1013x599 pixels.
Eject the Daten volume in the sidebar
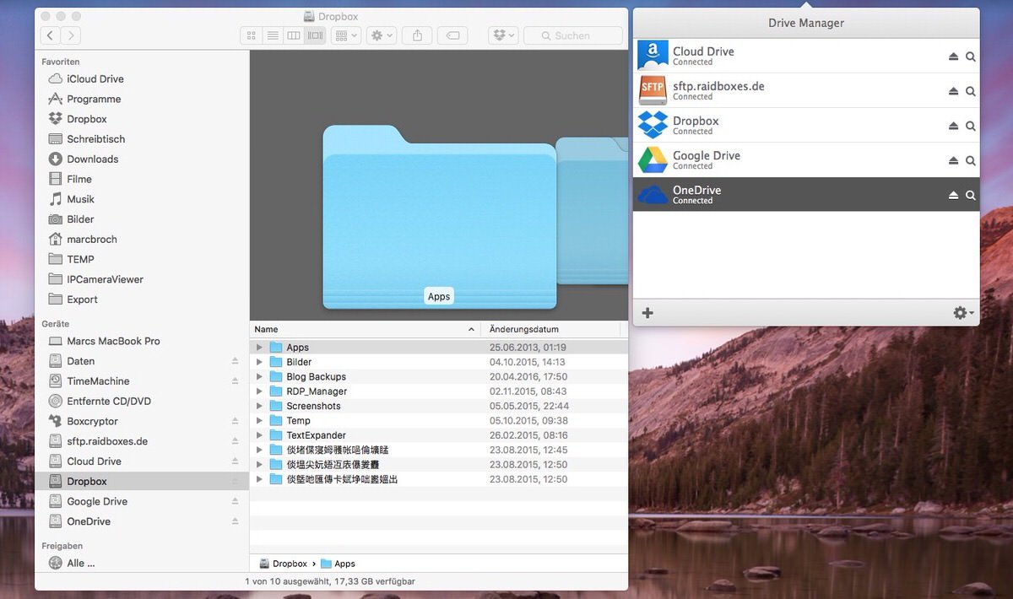pos(236,361)
